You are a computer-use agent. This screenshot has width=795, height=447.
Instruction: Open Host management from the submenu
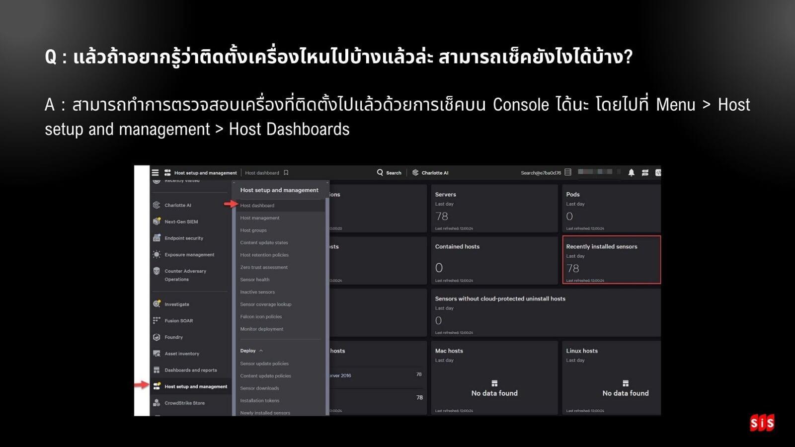pos(260,218)
